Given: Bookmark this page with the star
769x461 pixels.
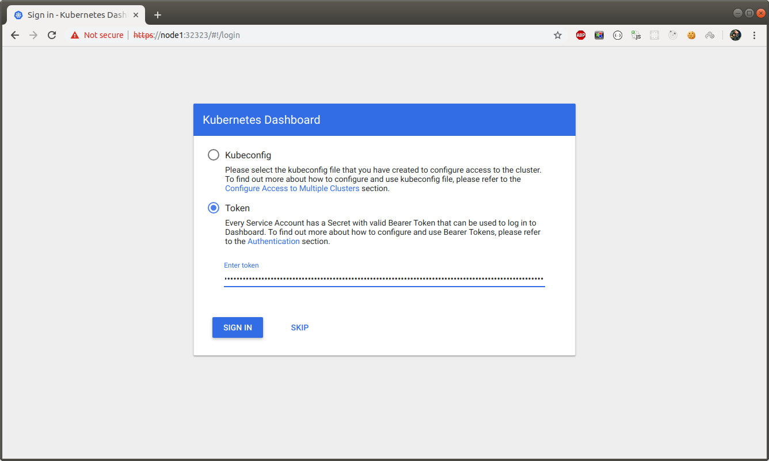Looking at the screenshot, I should pos(558,35).
